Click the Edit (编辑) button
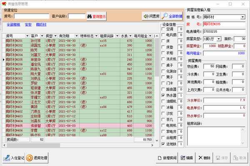Image resolution: width=250 pixels, height=166 pixels. (x=187, y=158)
